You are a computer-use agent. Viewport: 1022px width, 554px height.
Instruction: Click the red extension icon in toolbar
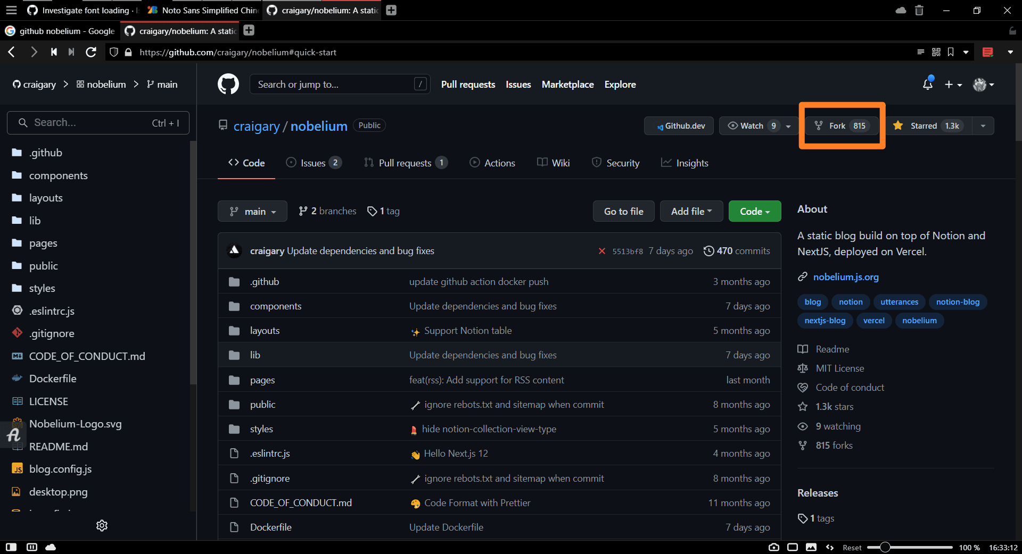coord(988,52)
